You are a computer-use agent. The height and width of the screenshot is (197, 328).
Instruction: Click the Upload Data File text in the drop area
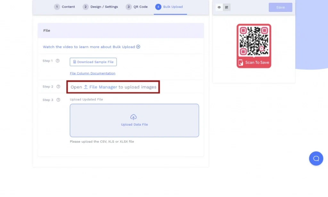click(134, 125)
